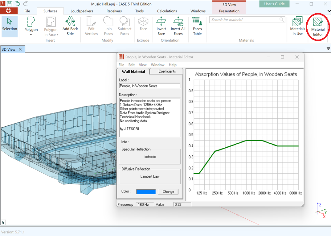Open the Material Editor

318,27
